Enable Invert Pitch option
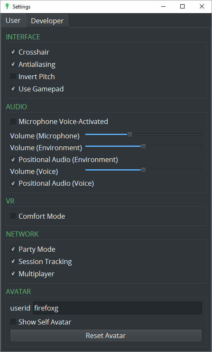This screenshot has width=212, height=352. pos(13,76)
